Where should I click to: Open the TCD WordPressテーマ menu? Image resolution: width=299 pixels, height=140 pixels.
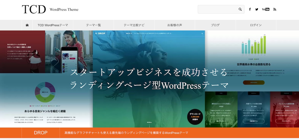coord(53,25)
